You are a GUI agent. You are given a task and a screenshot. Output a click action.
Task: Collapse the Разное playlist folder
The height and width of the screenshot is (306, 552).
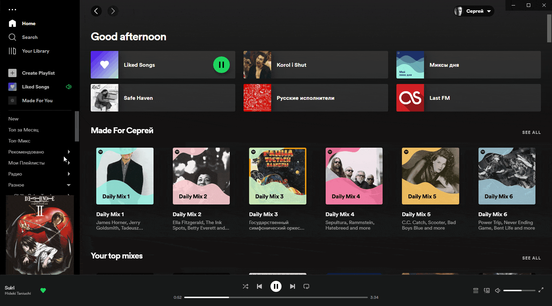pos(69,185)
